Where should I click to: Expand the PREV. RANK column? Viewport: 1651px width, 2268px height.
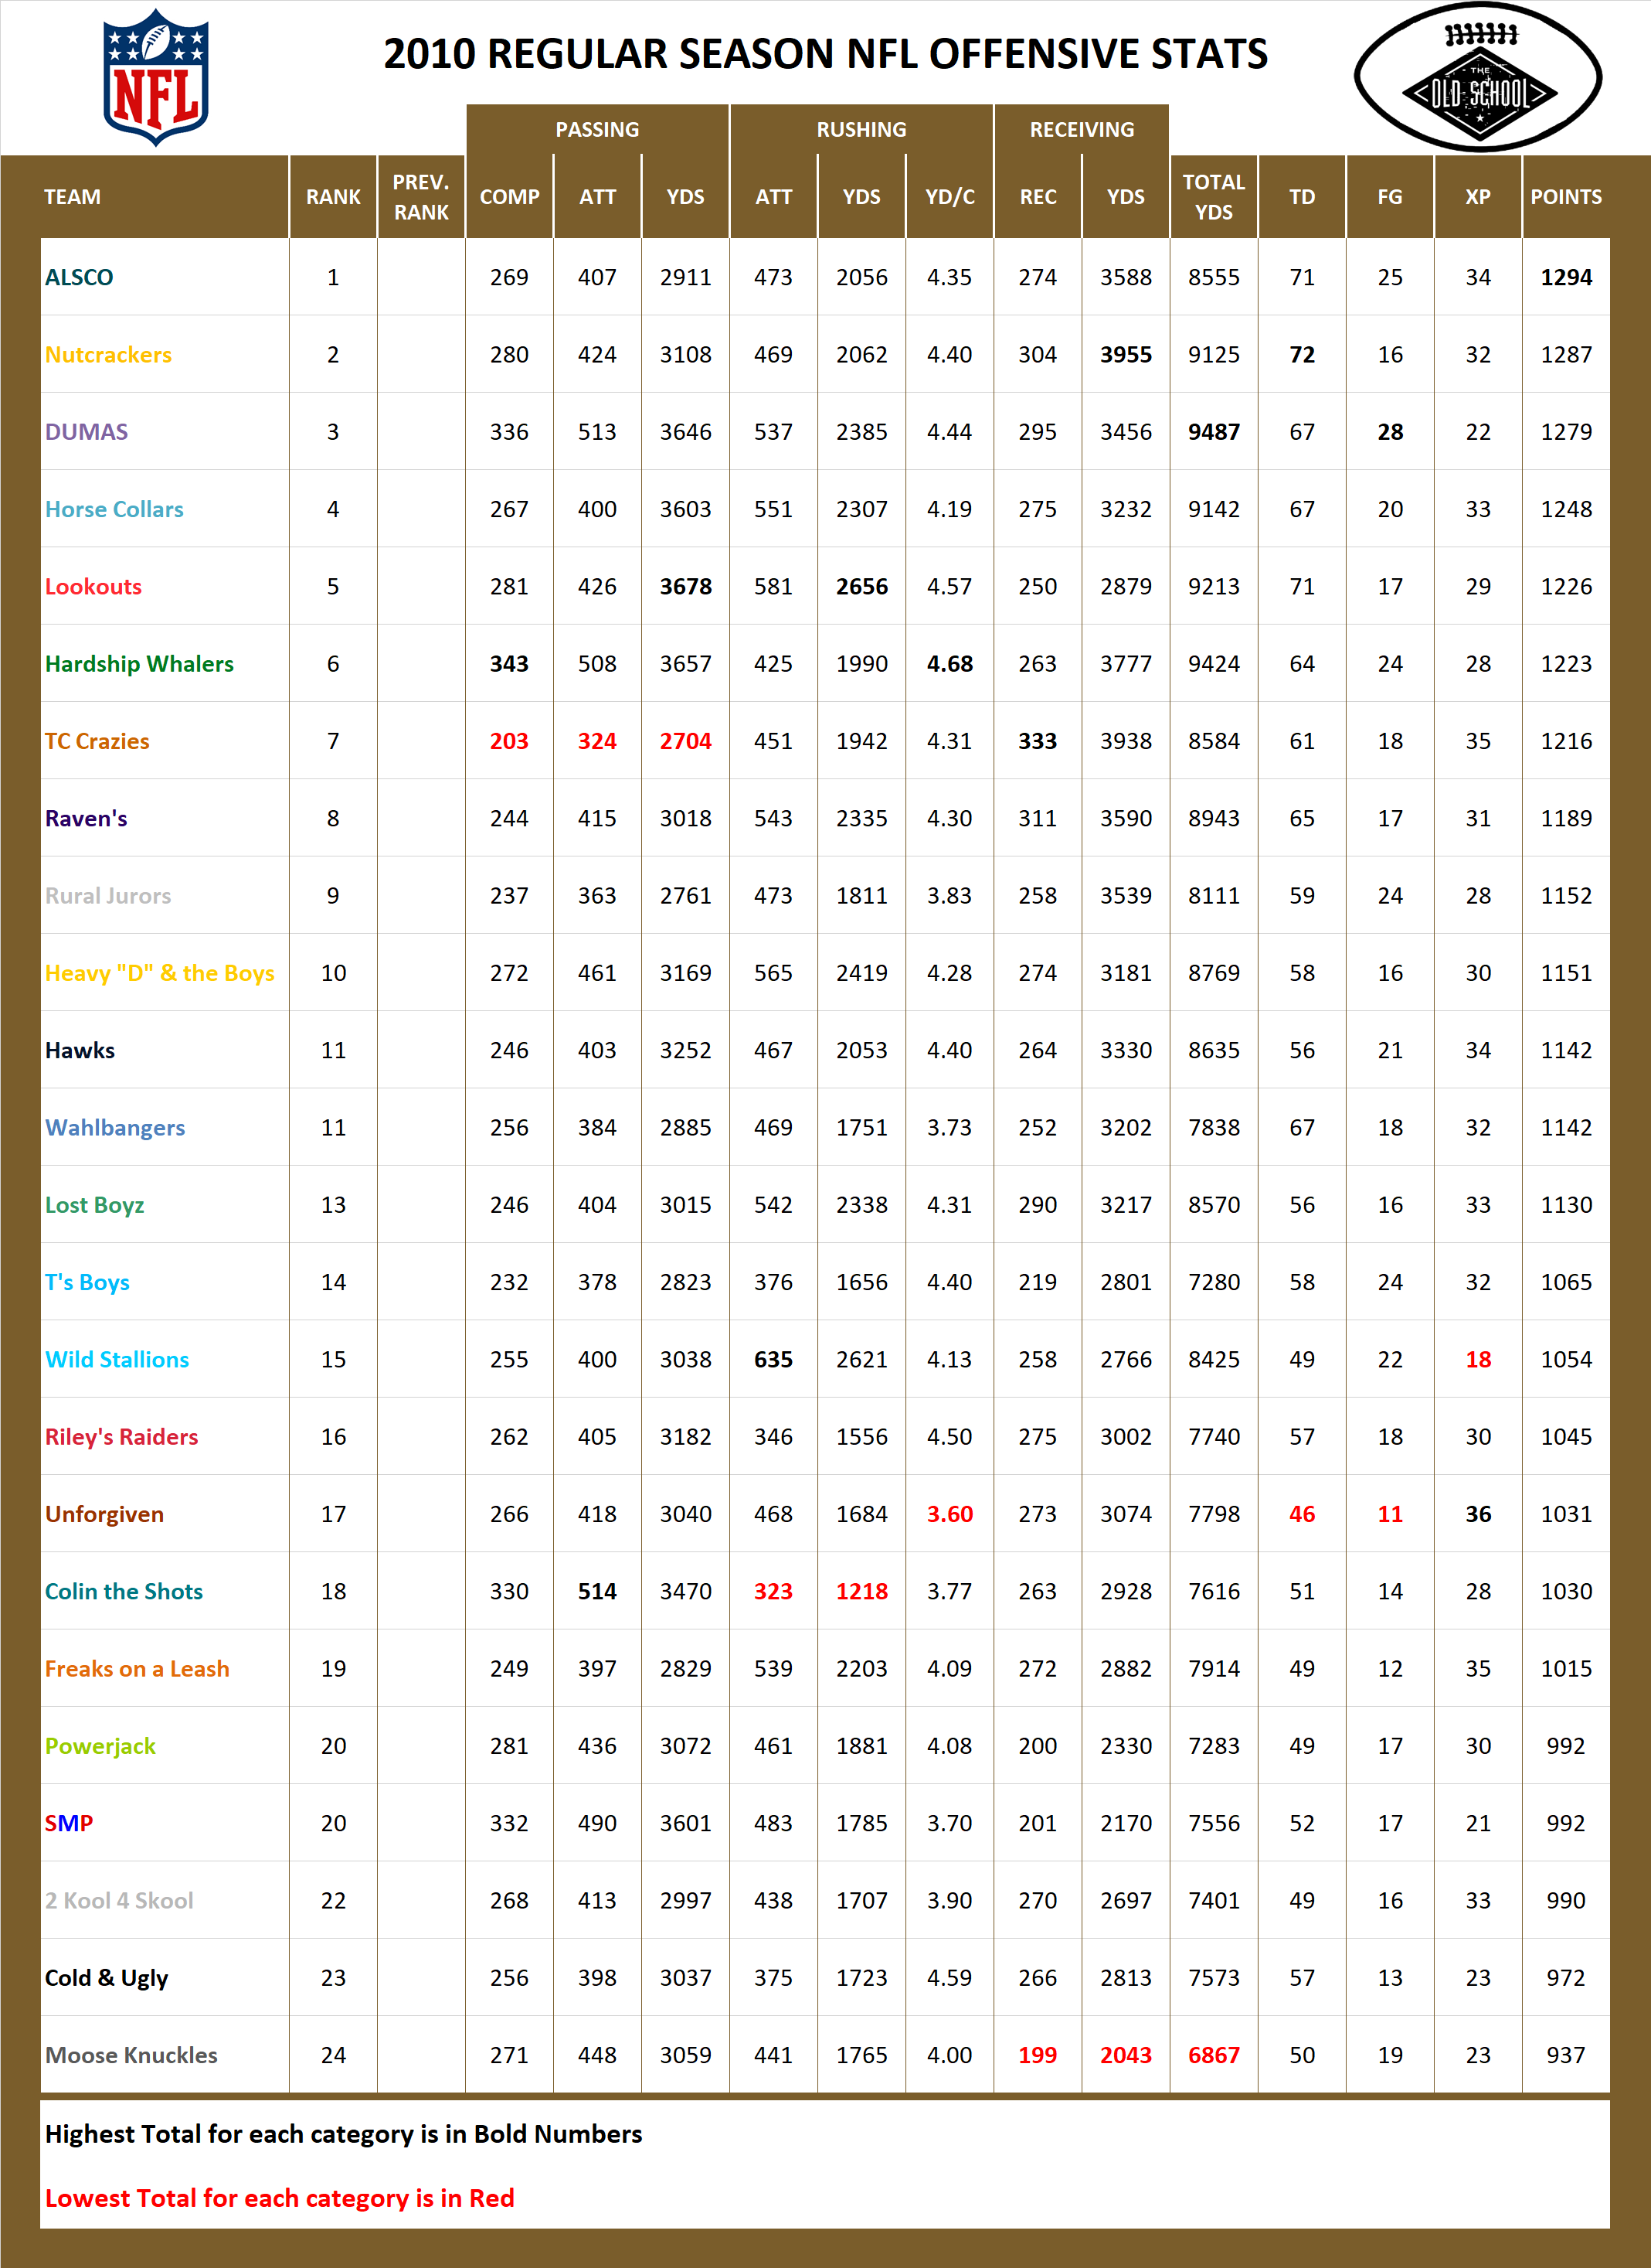point(421,197)
